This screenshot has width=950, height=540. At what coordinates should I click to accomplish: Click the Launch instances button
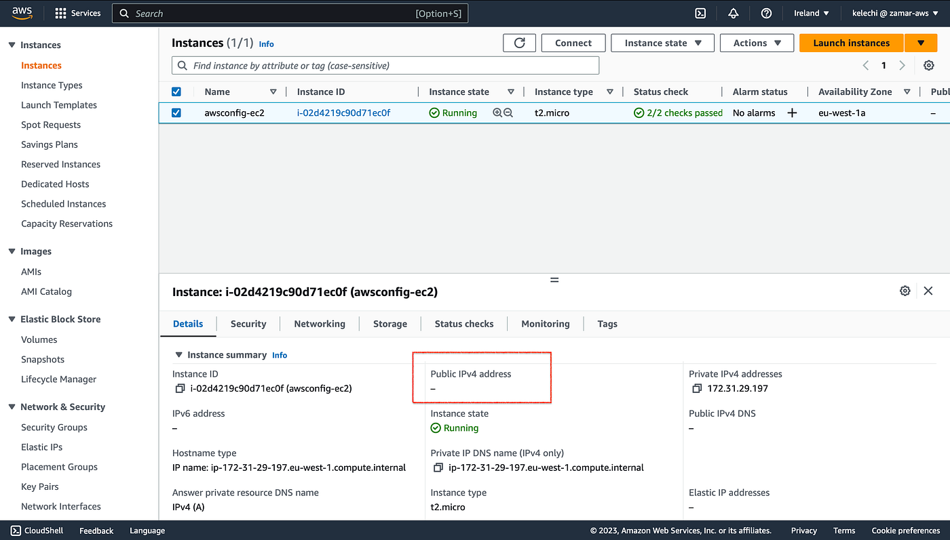click(x=852, y=43)
